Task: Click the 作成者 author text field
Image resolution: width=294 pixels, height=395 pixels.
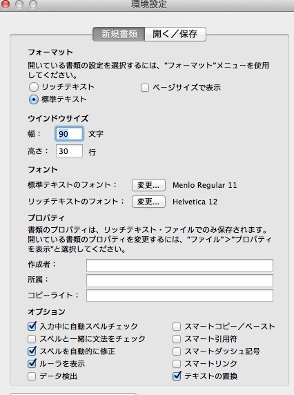Action: [179, 265]
